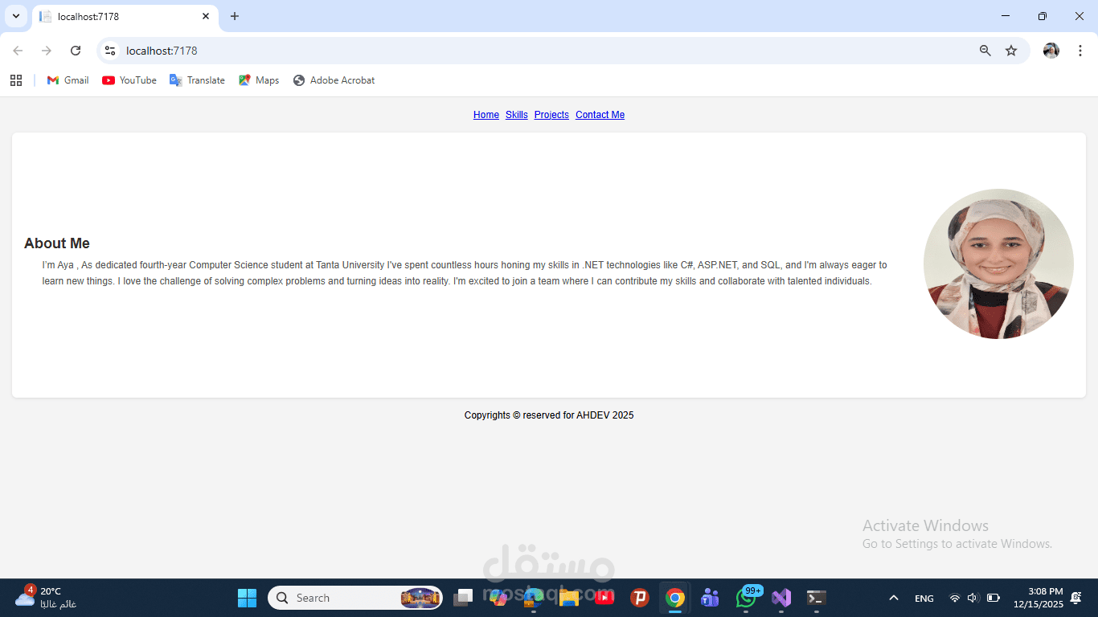Go to the Skills link
Viewport: 1098px width, 617px height.
[x=517, y=115]
